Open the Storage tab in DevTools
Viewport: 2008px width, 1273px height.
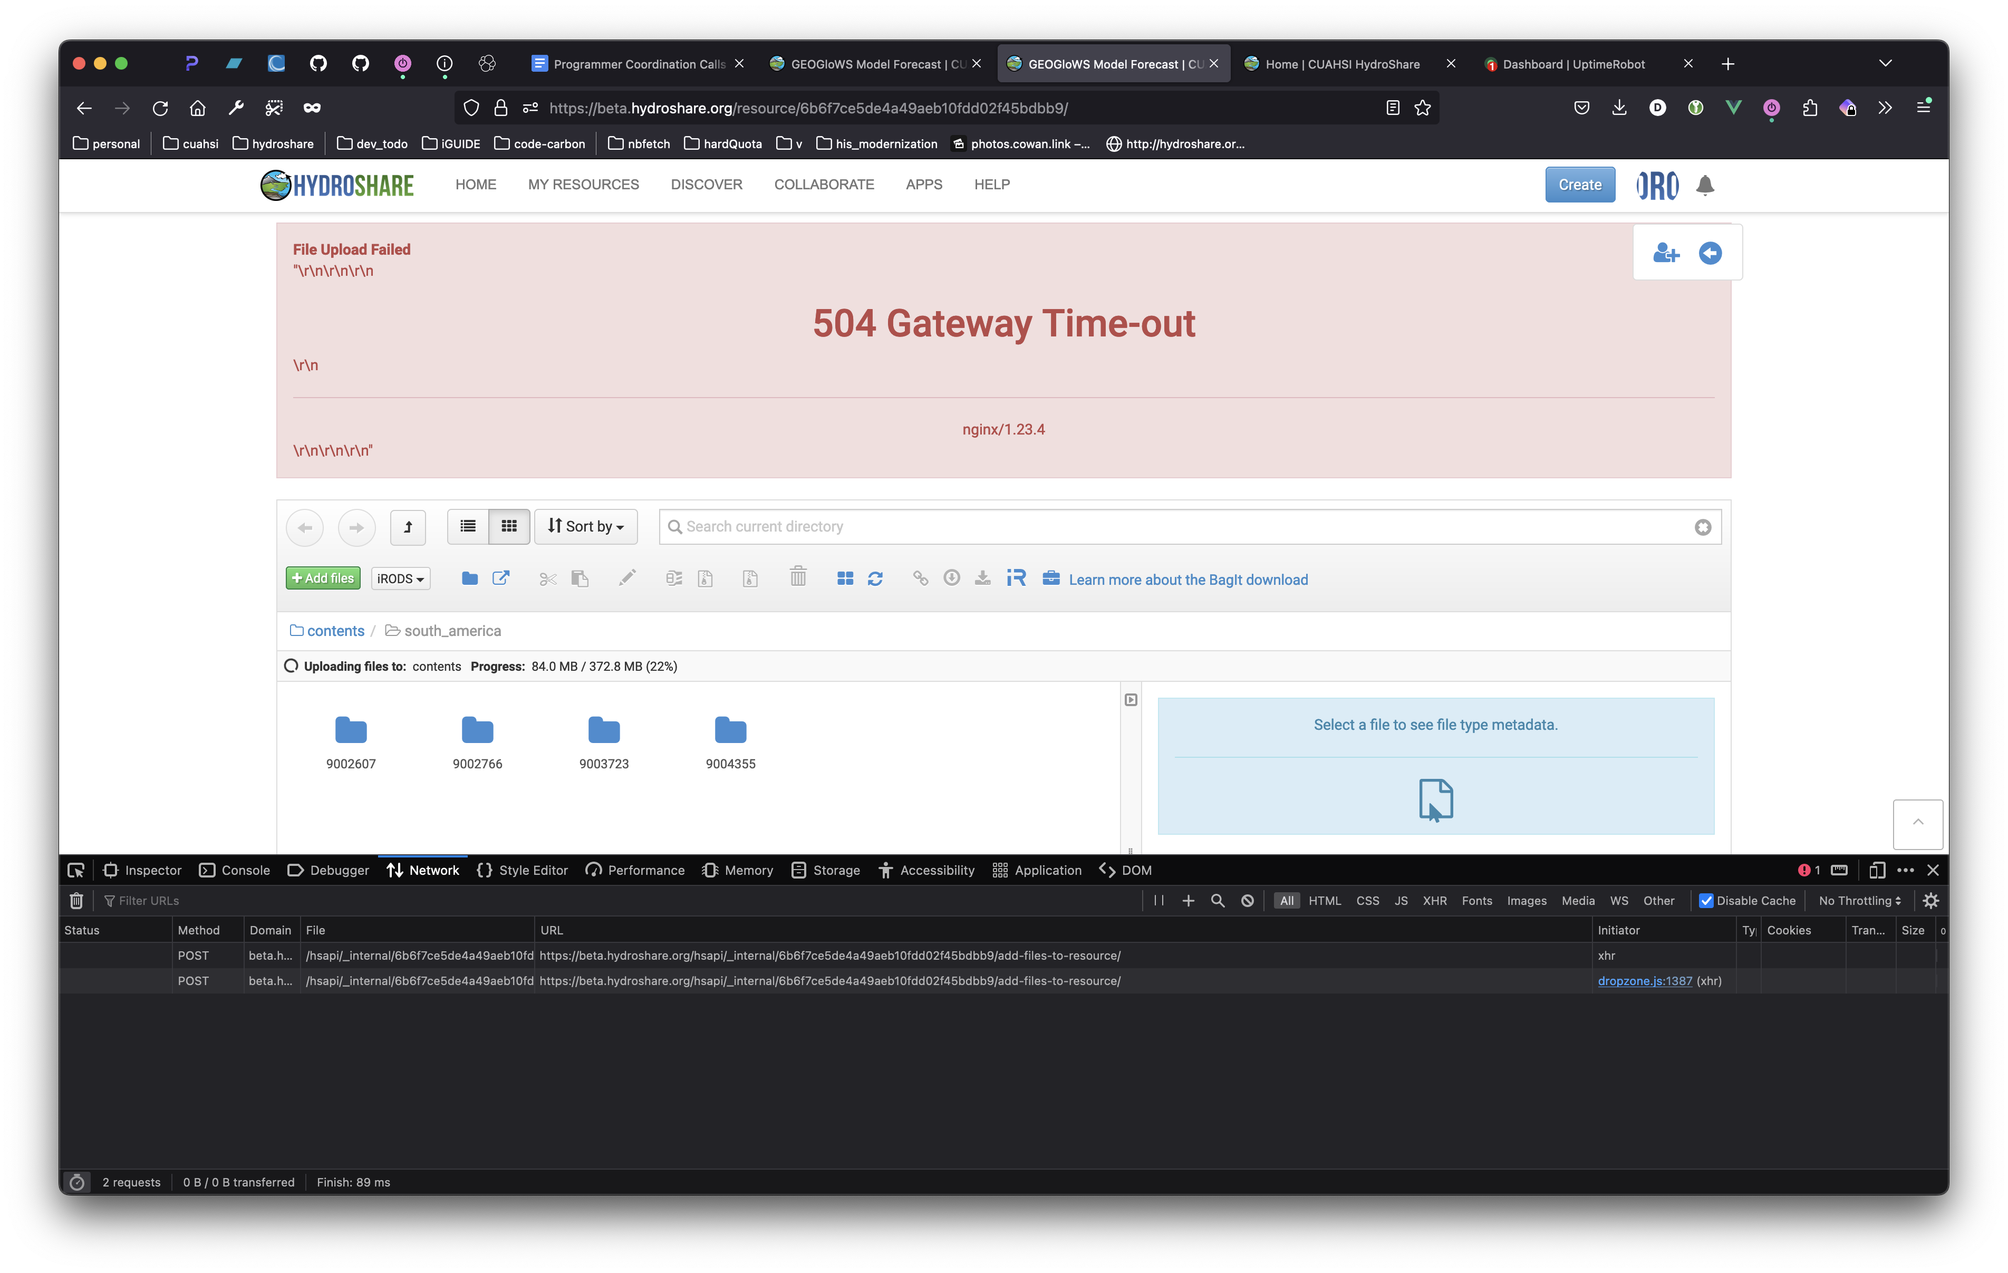tap(826, 870)
